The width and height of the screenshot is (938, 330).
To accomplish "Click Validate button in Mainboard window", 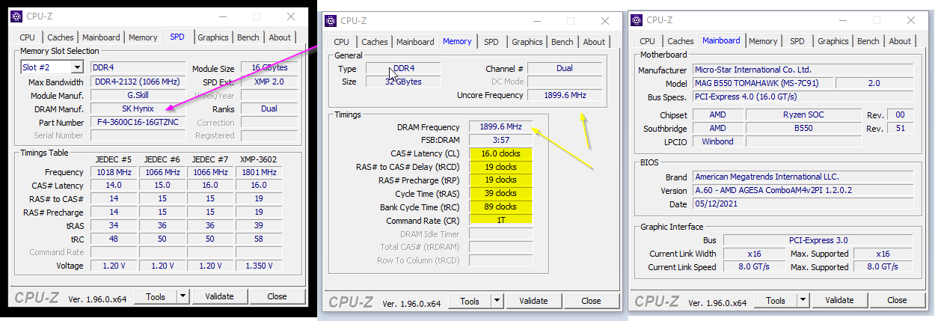I will click(840, 300).
